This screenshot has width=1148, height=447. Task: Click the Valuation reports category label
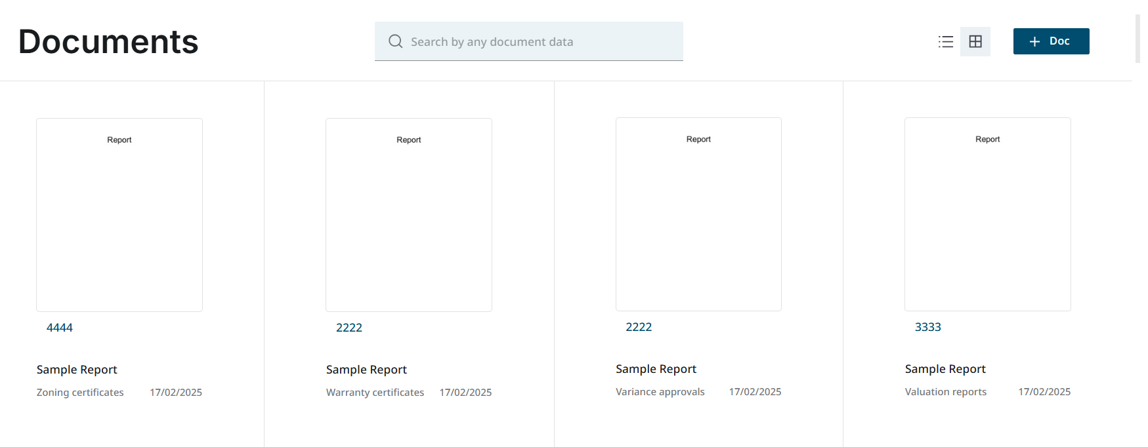945,392
